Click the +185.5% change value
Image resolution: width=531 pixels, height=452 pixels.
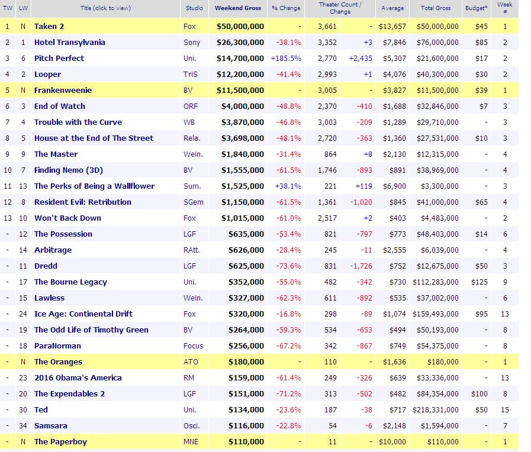[x=286, y=58]
